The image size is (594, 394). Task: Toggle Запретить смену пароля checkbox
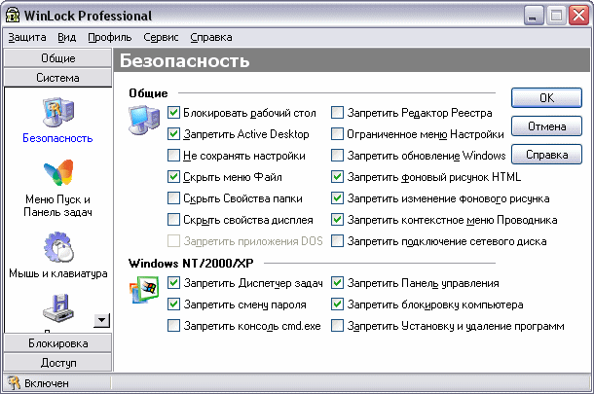pos(173,304)
